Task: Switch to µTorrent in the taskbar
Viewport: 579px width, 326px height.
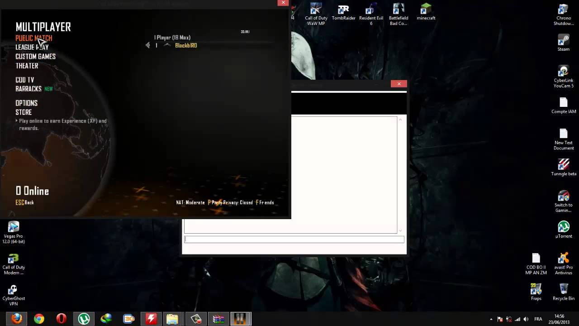Action: click(x=84, y=319)
